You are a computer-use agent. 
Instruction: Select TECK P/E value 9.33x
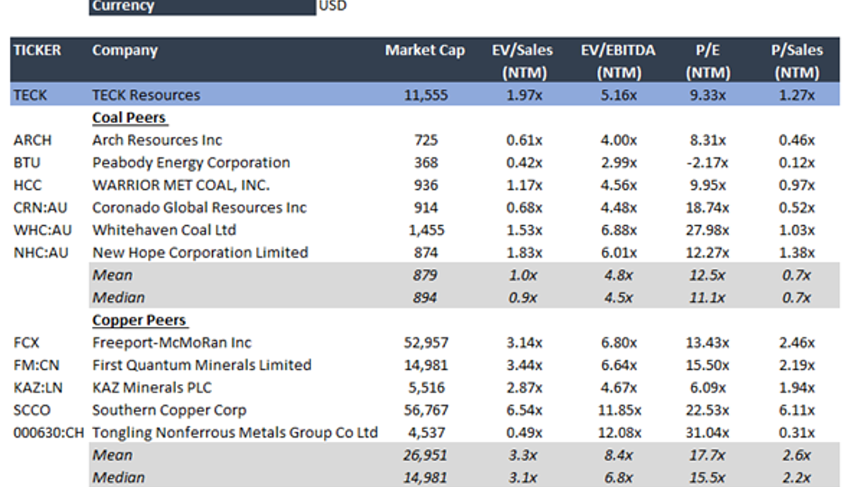pos(708,95)
